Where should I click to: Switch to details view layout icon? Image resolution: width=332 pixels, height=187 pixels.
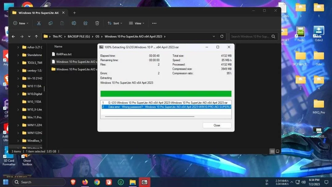tap(272, 151)
